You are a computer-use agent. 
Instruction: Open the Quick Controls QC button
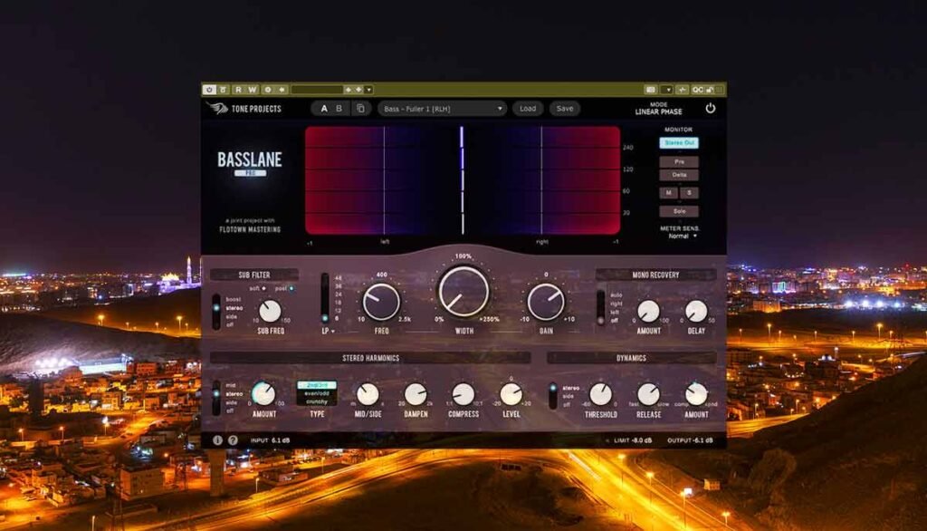[x=698, y=90]
